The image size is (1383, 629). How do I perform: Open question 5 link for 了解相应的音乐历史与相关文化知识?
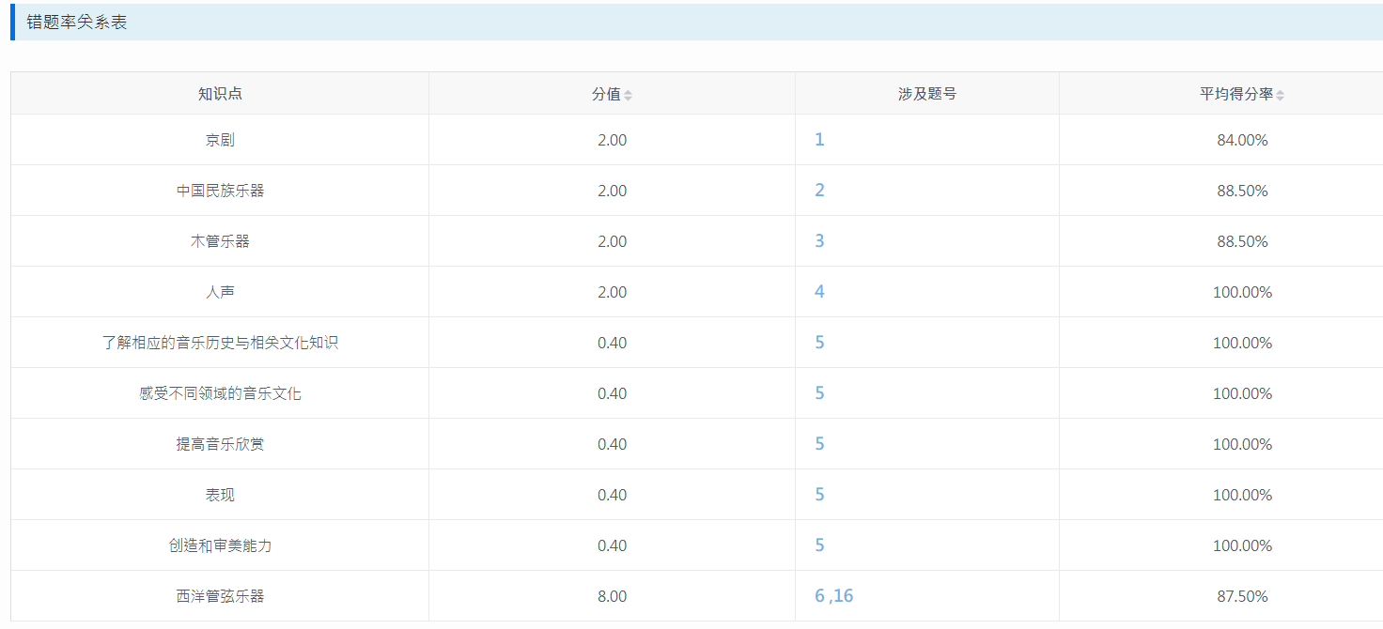819,343
